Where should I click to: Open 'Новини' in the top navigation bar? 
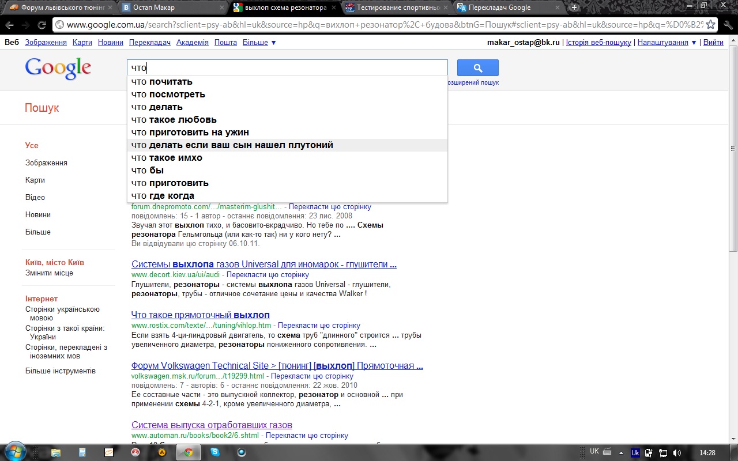tap(110, 43)
